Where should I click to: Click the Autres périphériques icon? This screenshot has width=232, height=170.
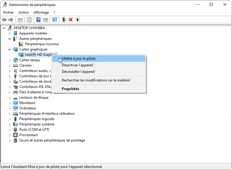tap(15, 39)
